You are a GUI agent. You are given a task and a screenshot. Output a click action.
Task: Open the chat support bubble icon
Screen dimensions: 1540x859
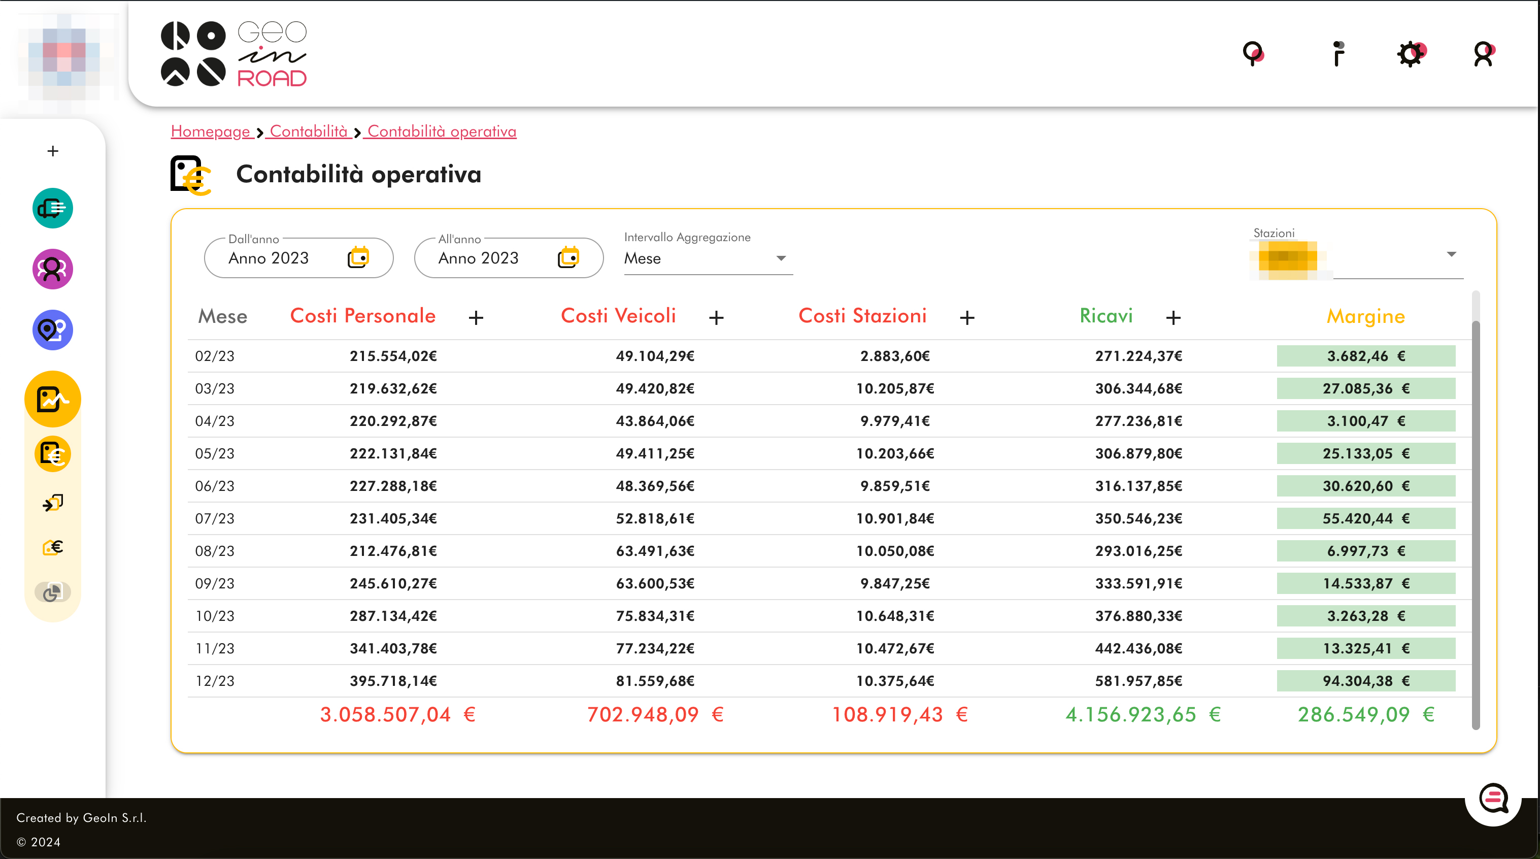point(1493,798)
